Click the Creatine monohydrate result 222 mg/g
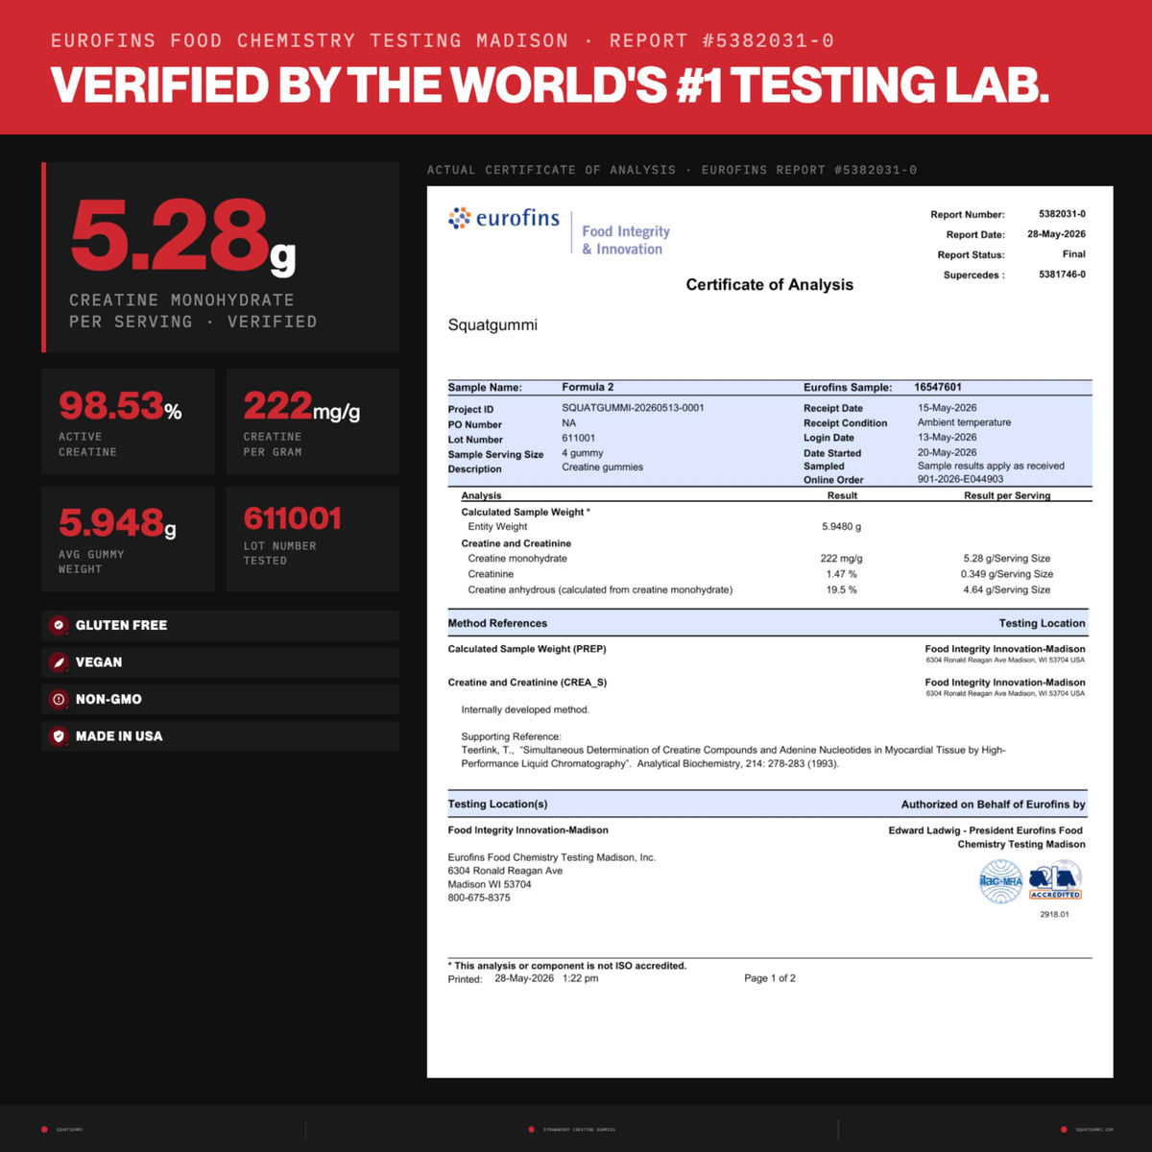1152x1152 pixels. click(x=841, y=559)
